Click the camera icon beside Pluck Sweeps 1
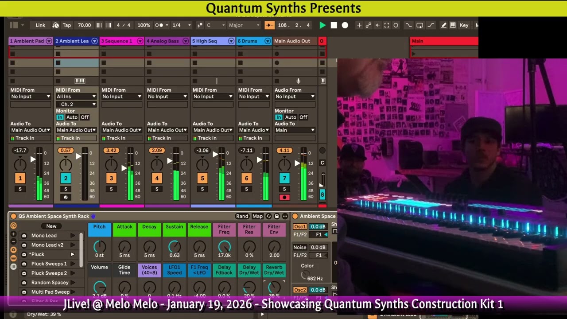The height and width of the screenshot is (319, 567). [24, 264]
